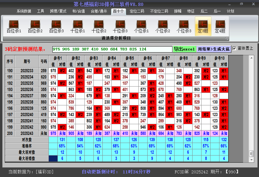Switch to the 振幅 tab
Viewport: 259px width, 177px height.
(x=178, y=11)
